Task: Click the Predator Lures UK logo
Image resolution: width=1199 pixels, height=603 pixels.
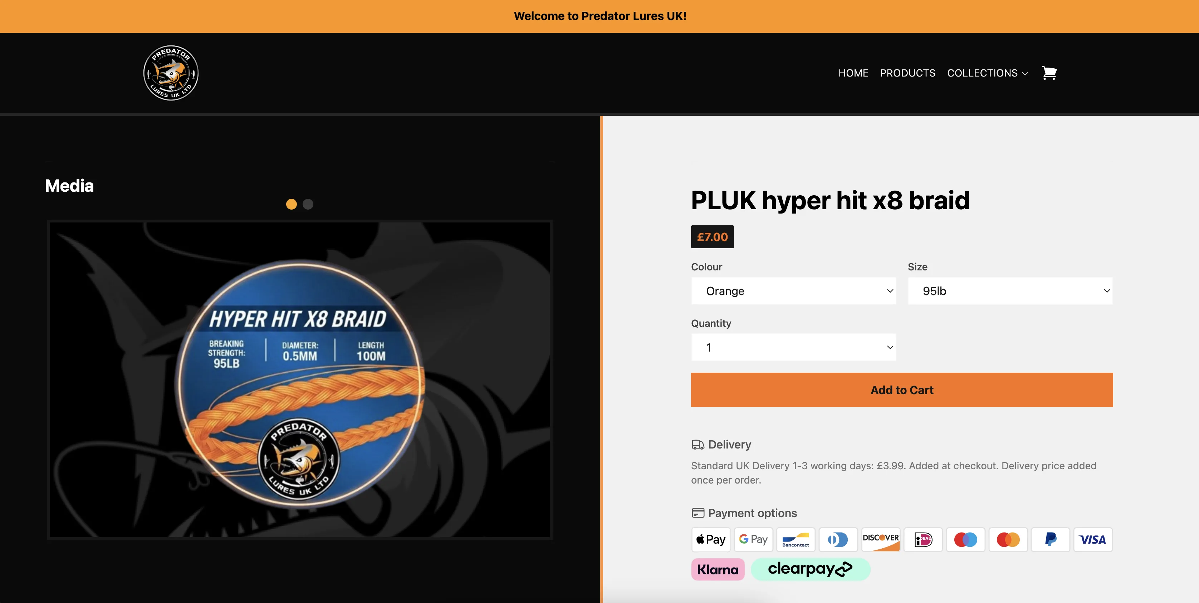Action: pyautogui.click(x=171, y=73)
